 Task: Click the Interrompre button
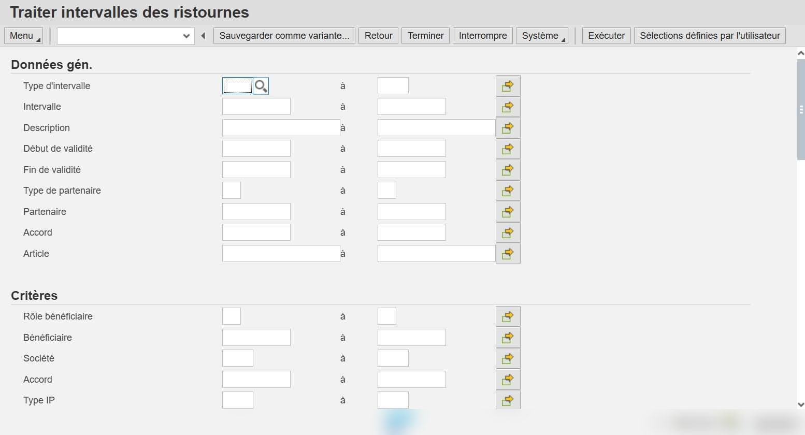(483, 36)
